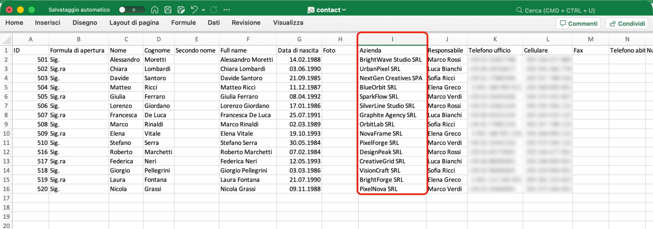Click the Condividi button

click(x=626, y=23)
